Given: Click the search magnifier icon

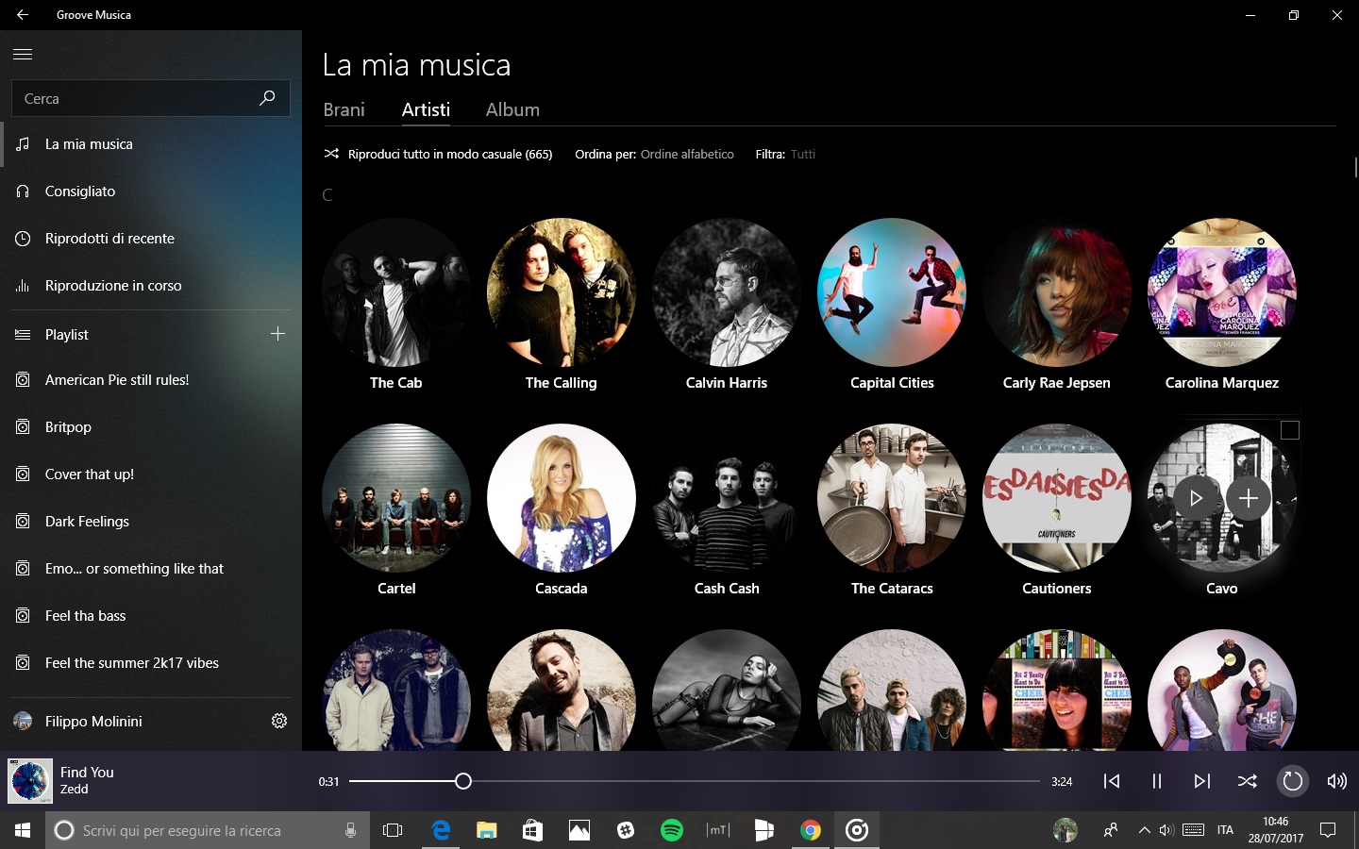Looking at the screenshot, I should point(267,98).
